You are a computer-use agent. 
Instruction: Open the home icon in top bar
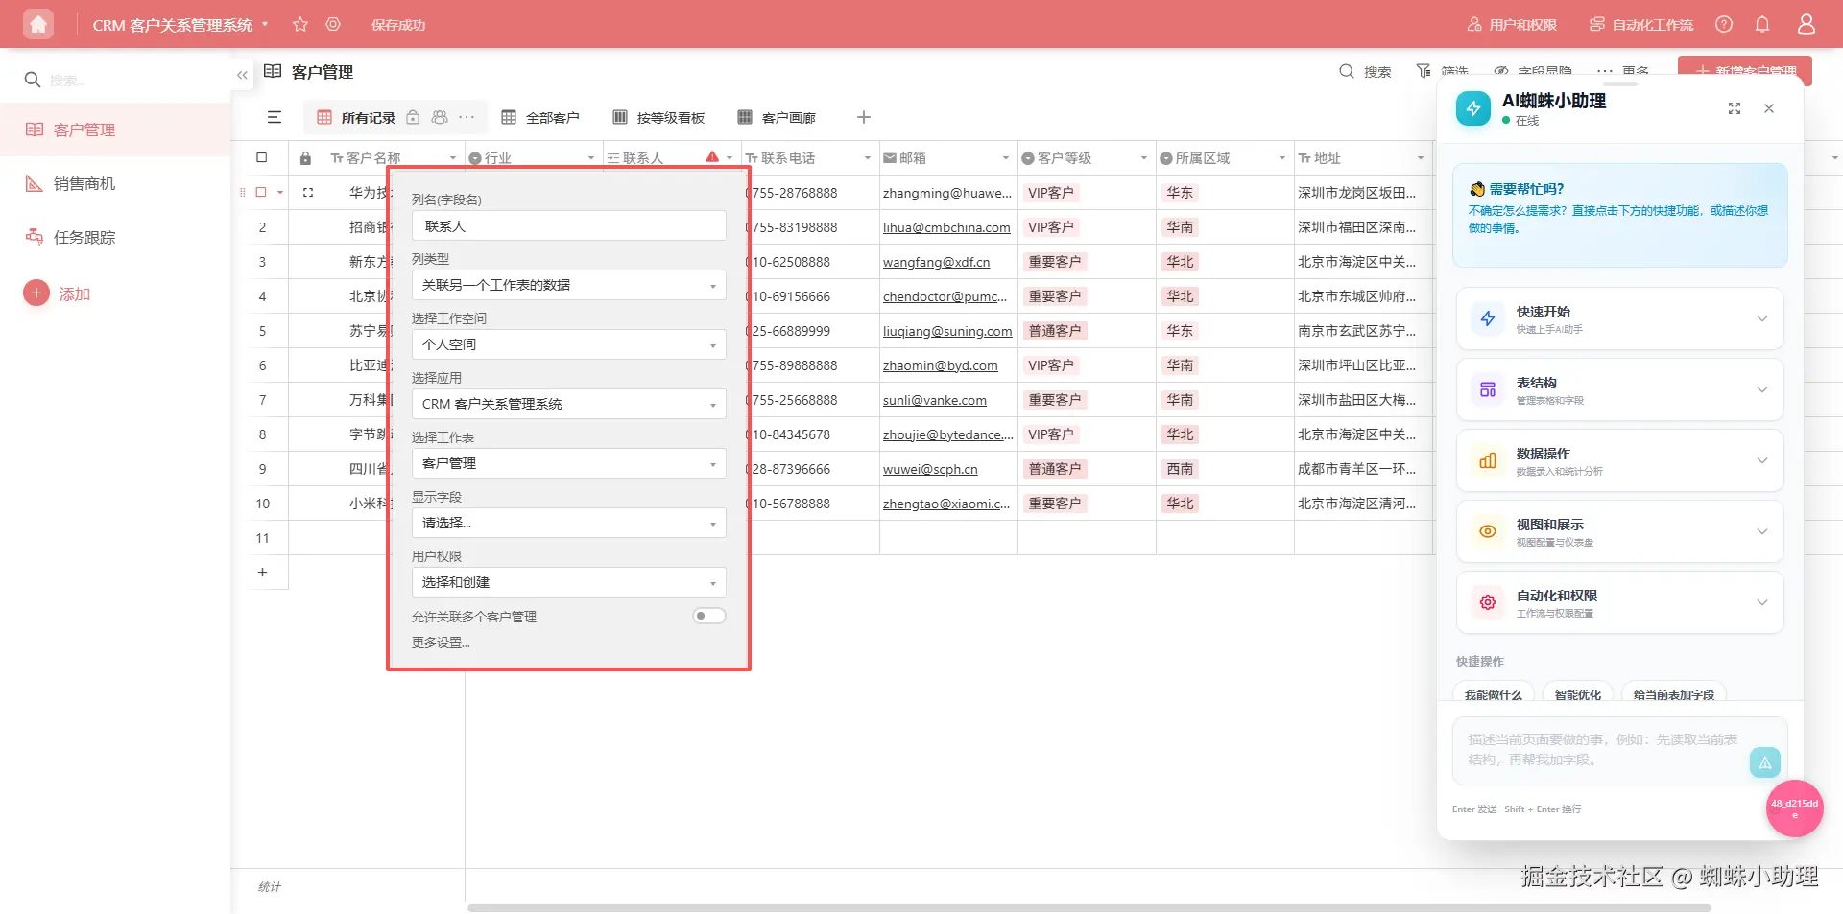coord(38,24)
